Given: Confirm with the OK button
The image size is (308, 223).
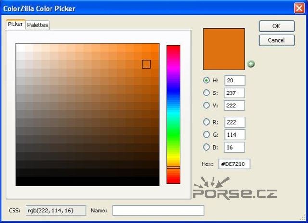Looking at the screenshot, I should (277, 26).
